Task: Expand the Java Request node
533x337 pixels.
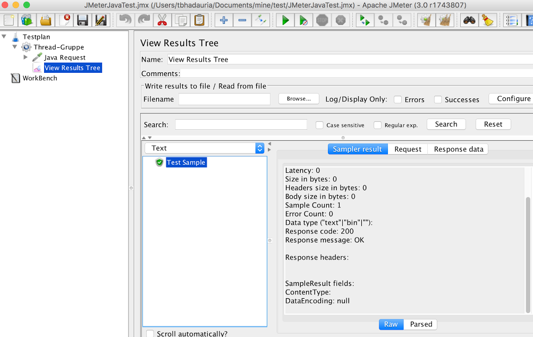Action: [x=26, y=57]
